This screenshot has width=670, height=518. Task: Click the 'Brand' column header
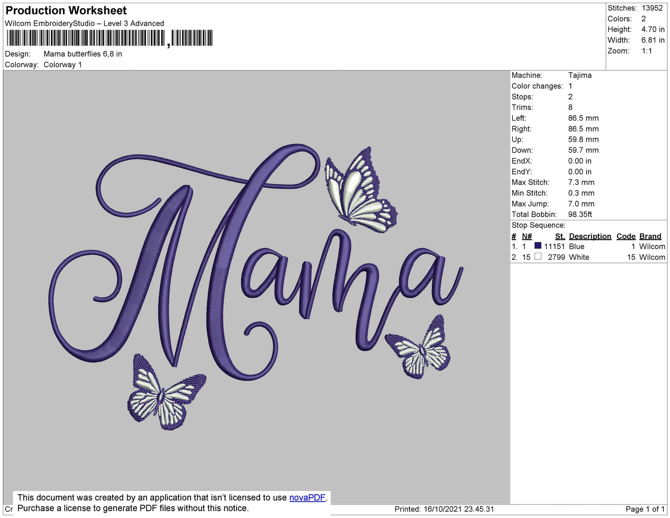click(x=651, y=236)
